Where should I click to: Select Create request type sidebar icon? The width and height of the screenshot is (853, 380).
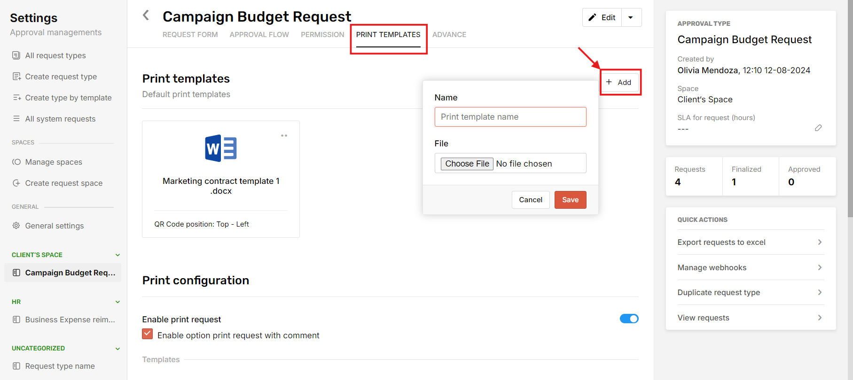point(16,76)
